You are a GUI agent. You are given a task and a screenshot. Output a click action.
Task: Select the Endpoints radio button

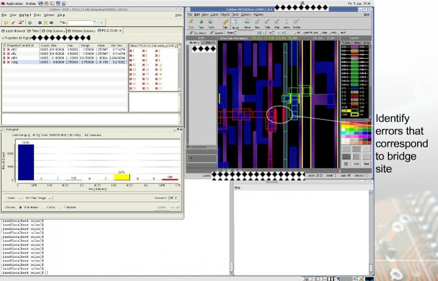pos(61,207)
